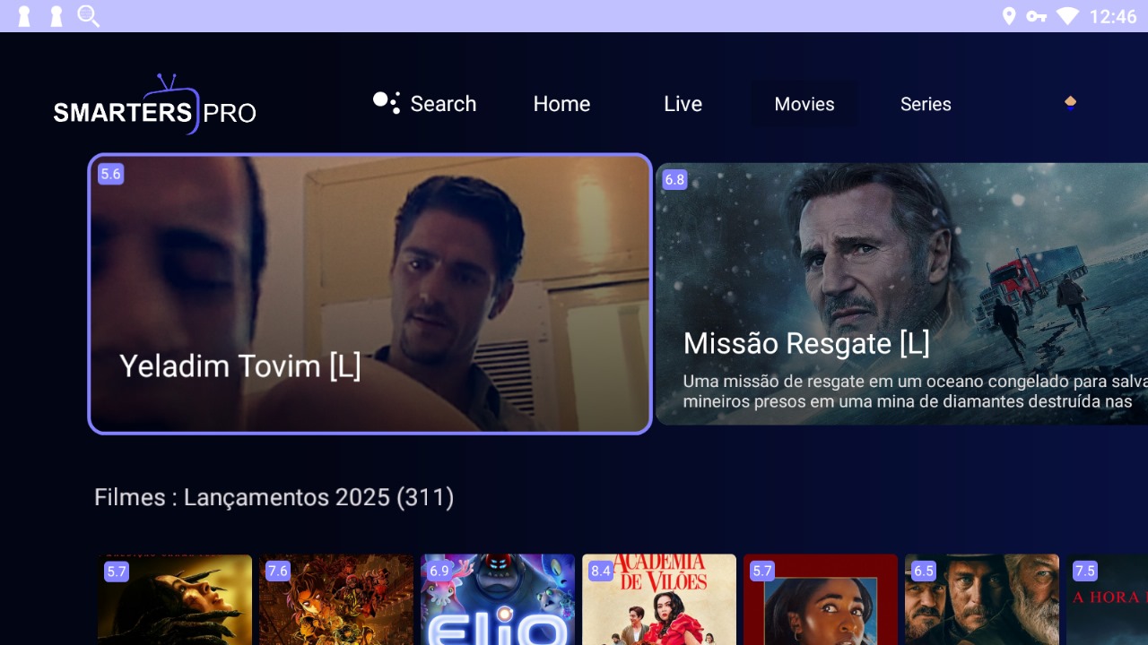Tap the magnifier icon in status bar
This screenshot has width=1148, height=645.
pos(88,16)
